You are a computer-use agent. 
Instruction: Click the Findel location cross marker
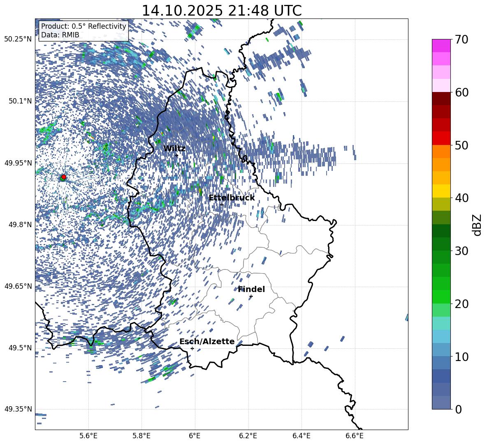pyautogui.click(x=251, y=297)
